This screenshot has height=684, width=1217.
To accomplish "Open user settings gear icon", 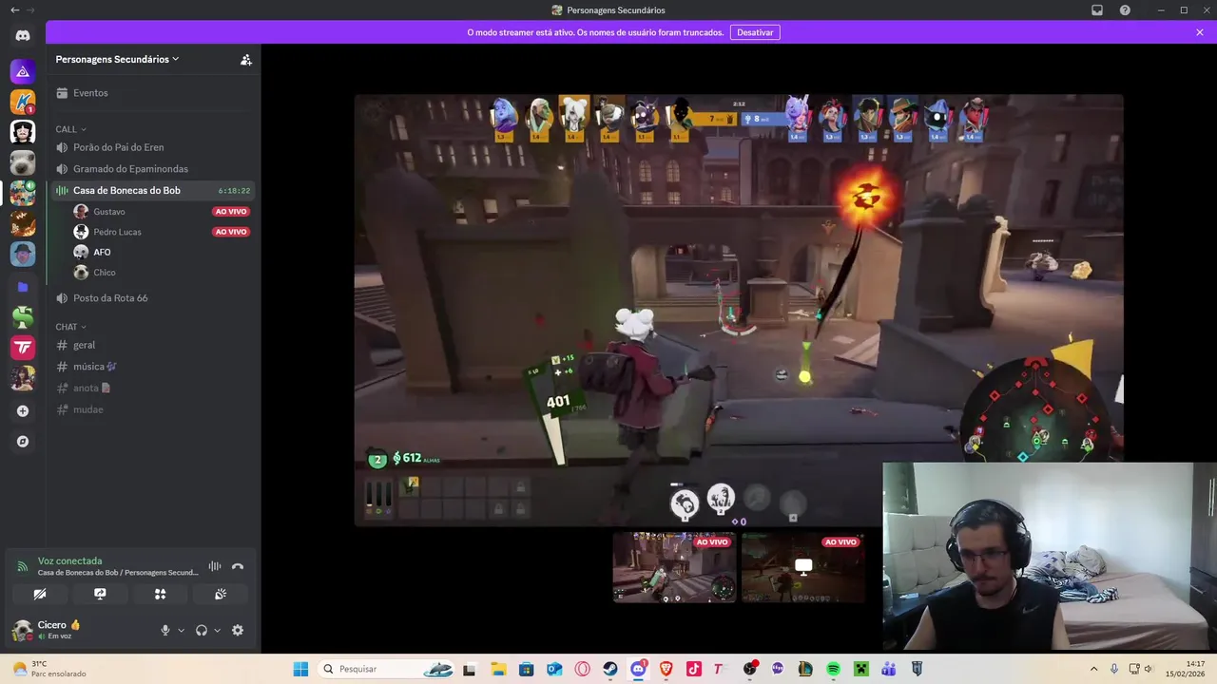I will tap(238, 630).
